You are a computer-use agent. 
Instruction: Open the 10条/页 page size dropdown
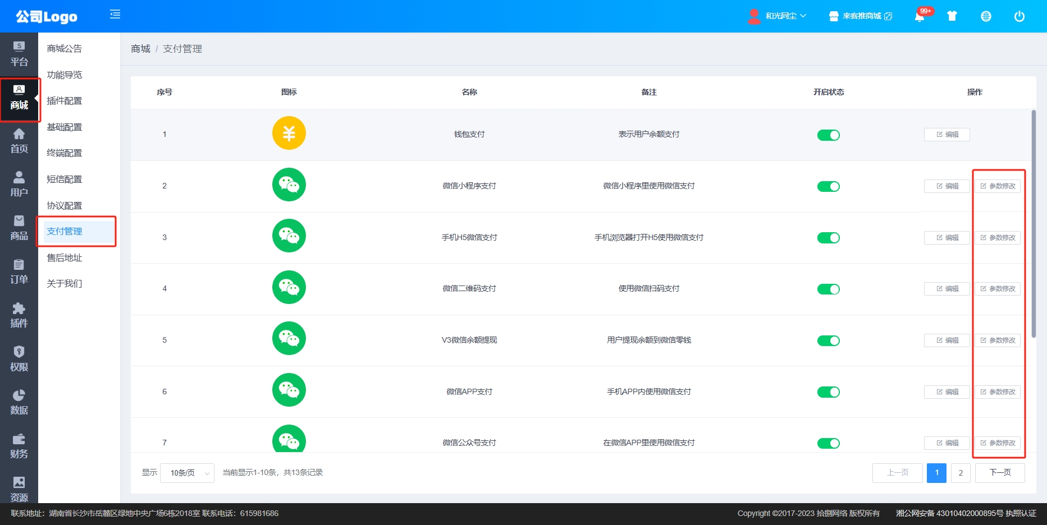[x=187, y=473]
